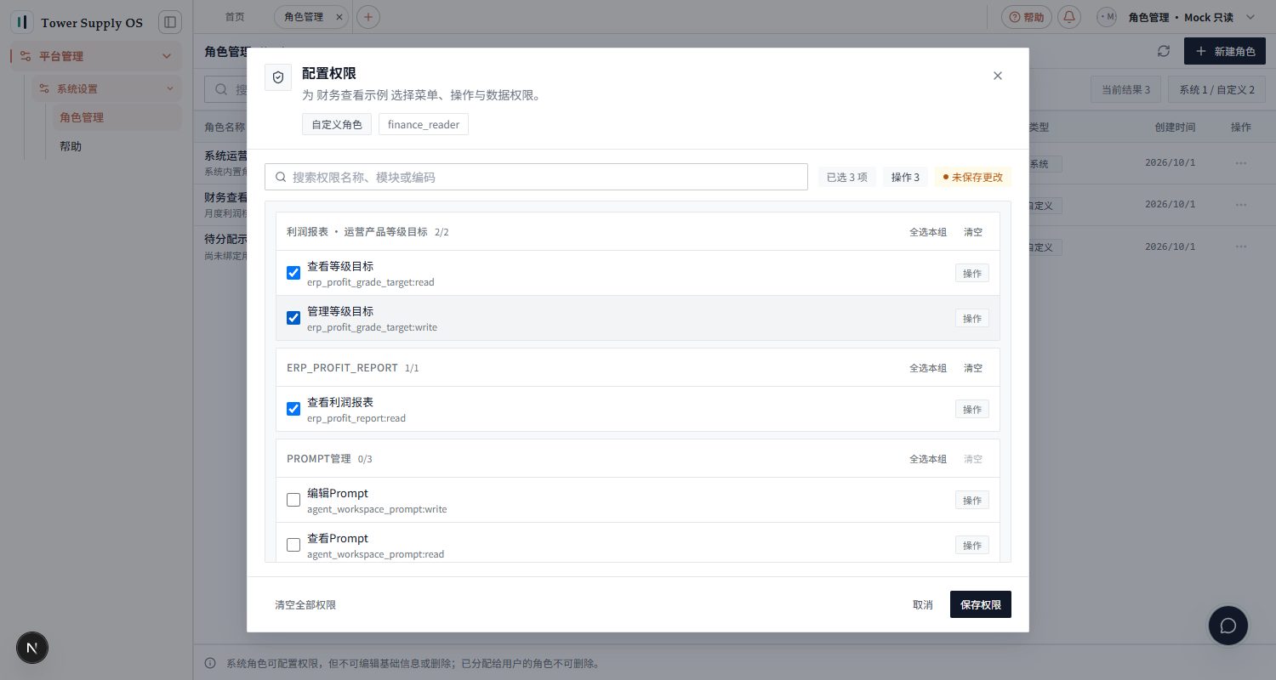Click the M user avatar icon
This screenshot has height=680, width=1276.
click(1108, 16)
